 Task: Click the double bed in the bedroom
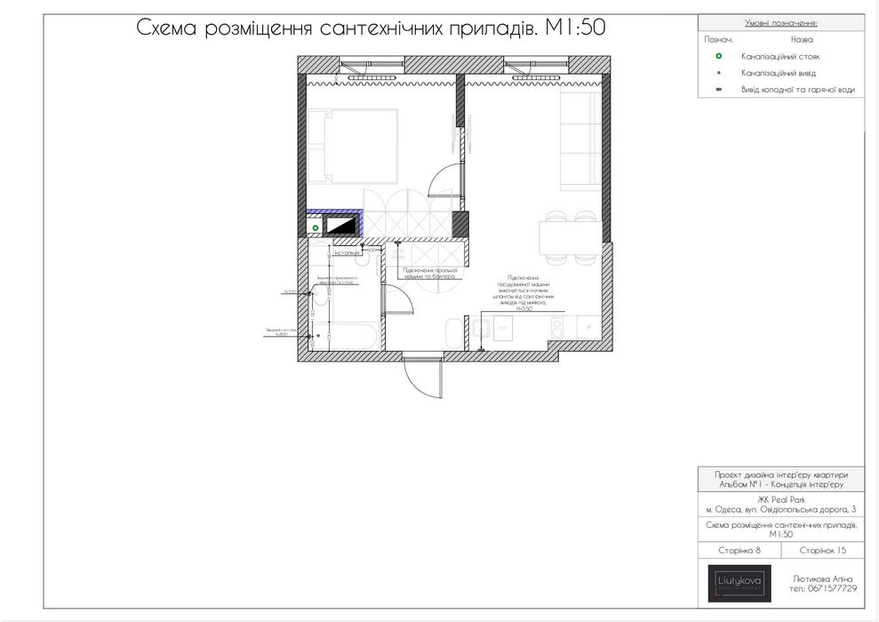(353, 147)
